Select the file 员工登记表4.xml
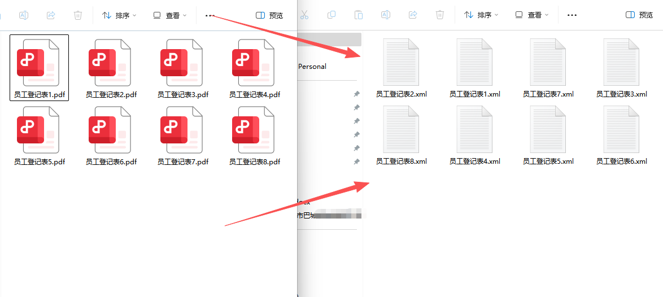This screenshot has height=297, width=663. [x=475, y=135]
